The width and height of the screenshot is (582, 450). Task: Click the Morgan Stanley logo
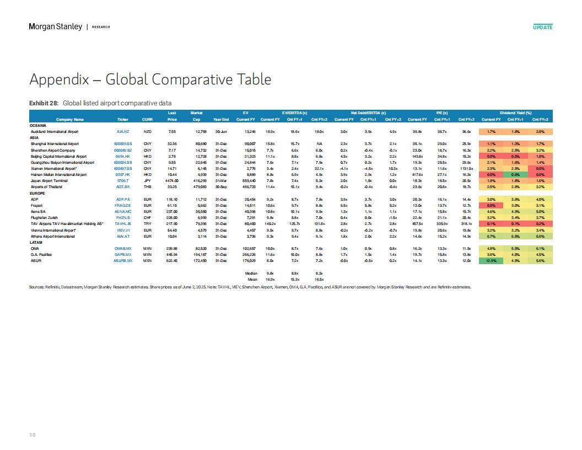[56, 26]
